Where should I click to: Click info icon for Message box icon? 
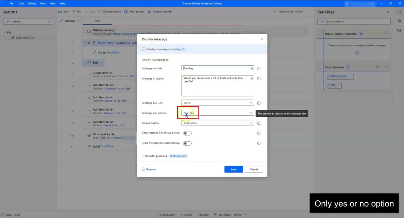pyautogui.click(x=259, y=103)
